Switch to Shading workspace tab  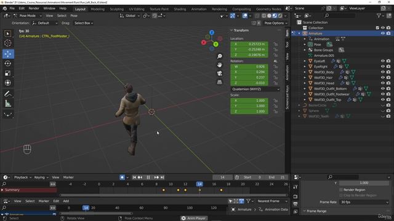(x=180, y=9)
